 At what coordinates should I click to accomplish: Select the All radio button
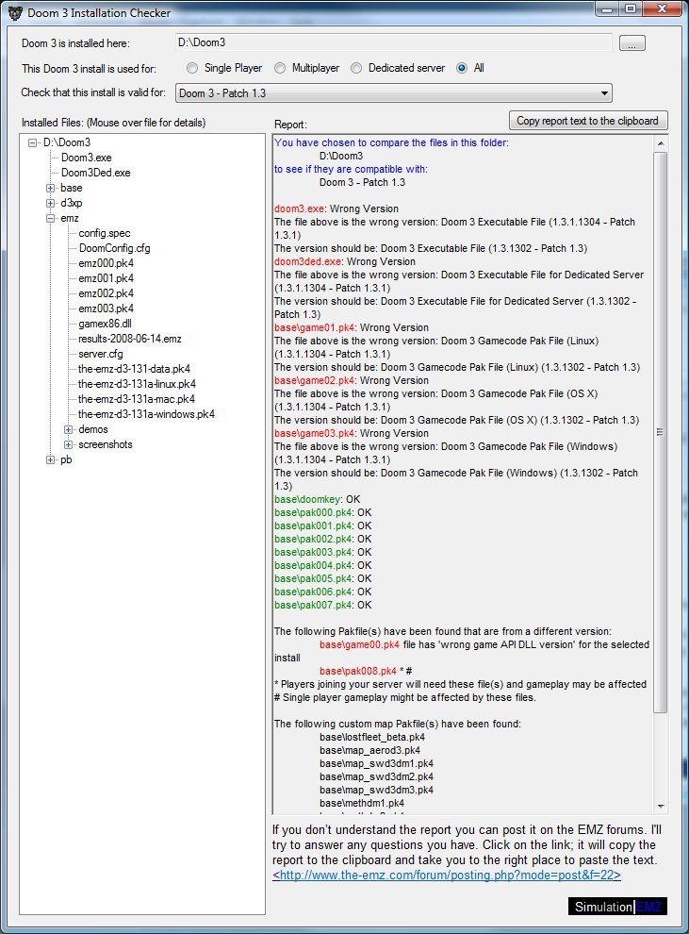462,68
